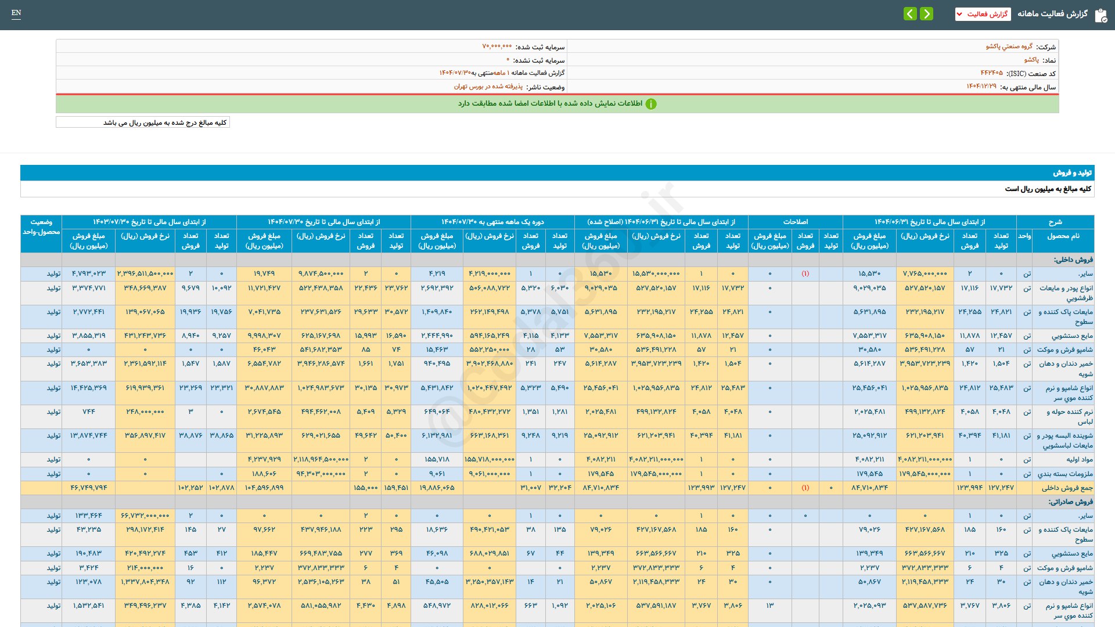This screenshot has height=627, width=1115.
Task: Click the ISIC industry code ۴۴۲۴۰۵
Action: 991,73
